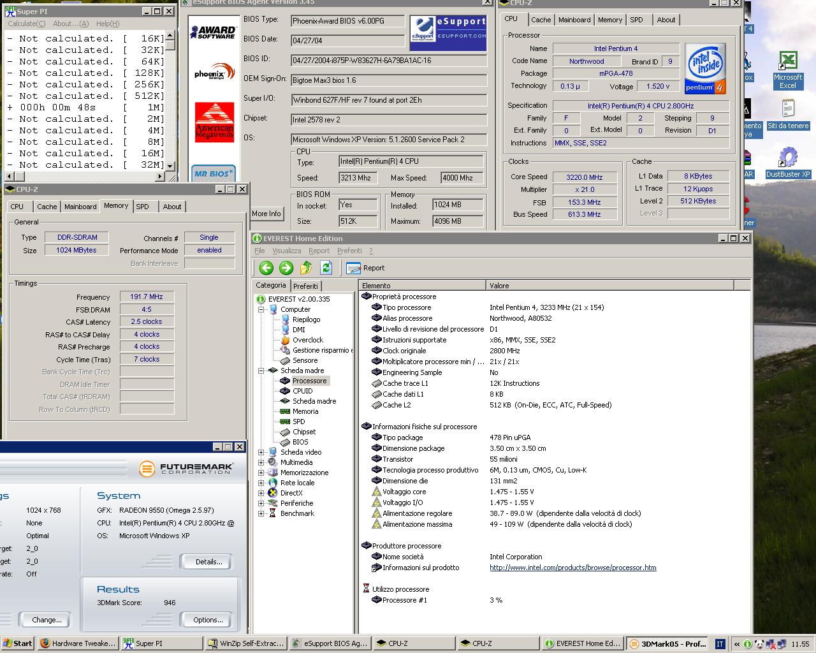Switch to CPU tab in memory CPU-Z window
This screenshot has height=653, width=816.
click(17, 207)
